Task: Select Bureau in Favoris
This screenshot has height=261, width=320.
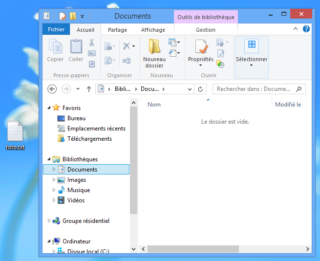Action: pyautogui.click(x=76, y=118)
